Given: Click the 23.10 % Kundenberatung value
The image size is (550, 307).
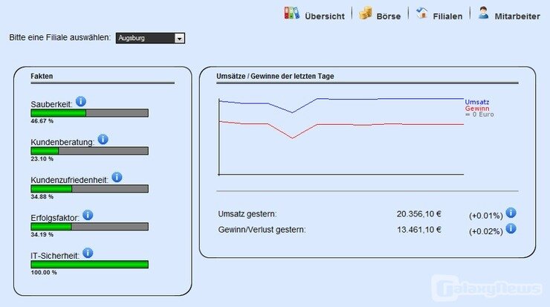Looking at the screenshot, I should coord(42,159).
